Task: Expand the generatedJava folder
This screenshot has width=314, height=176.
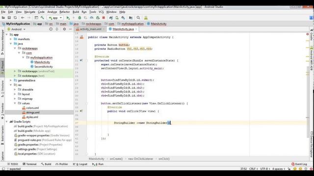Action: click(11, 80)
